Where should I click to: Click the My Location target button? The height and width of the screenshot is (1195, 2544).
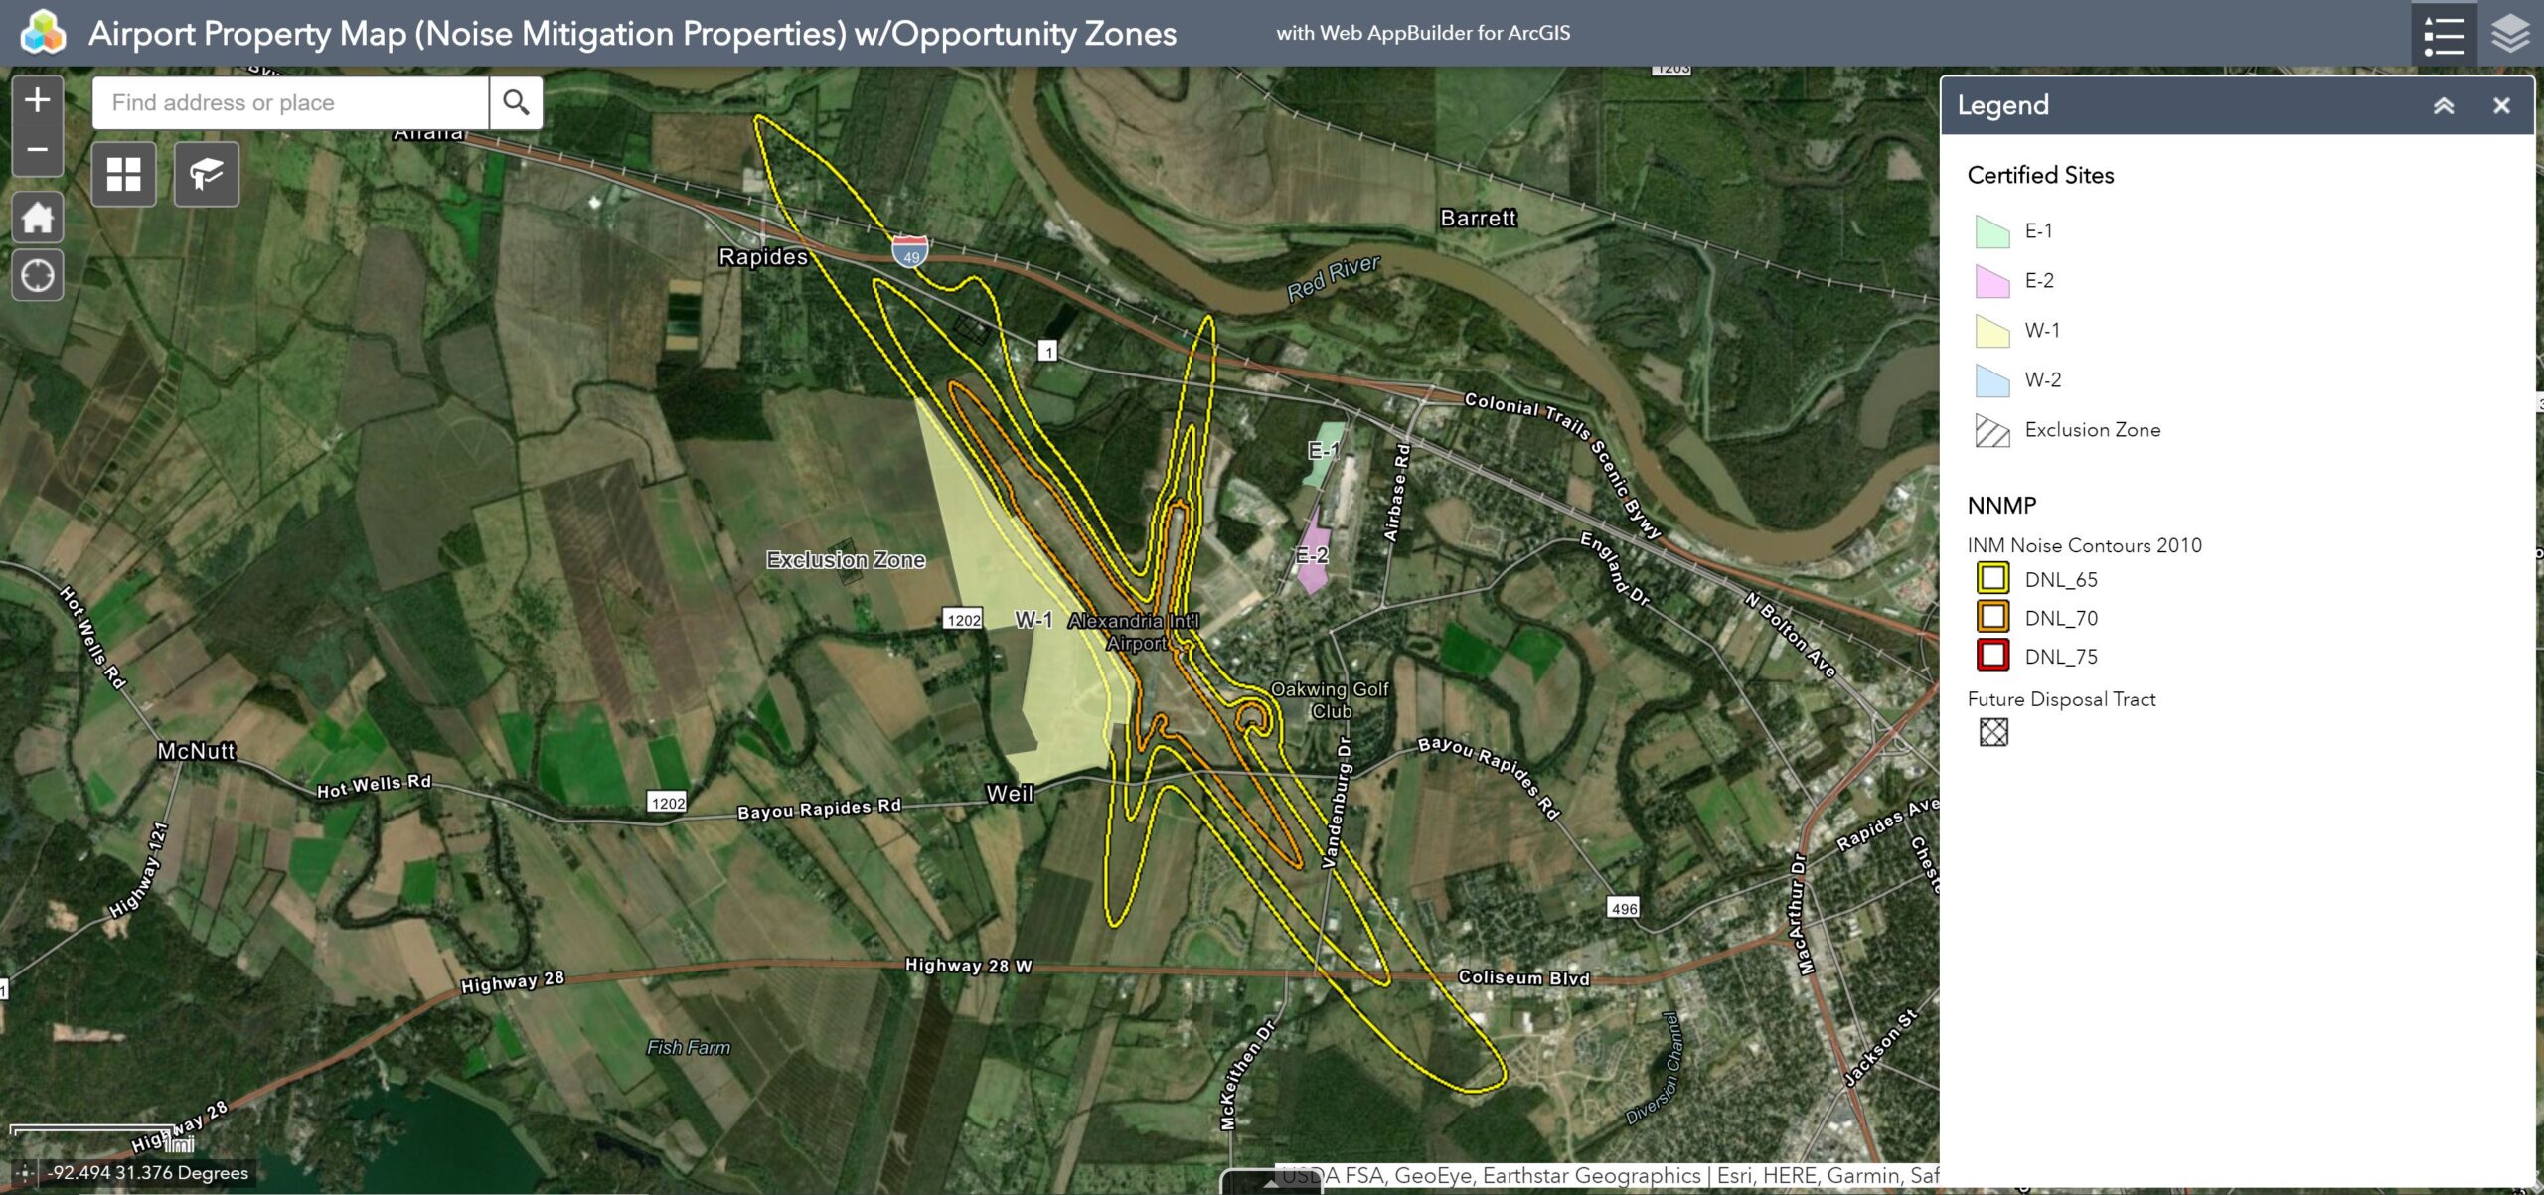tap(38, 275)
